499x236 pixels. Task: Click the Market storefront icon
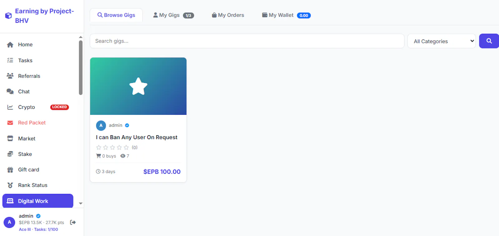10,138
